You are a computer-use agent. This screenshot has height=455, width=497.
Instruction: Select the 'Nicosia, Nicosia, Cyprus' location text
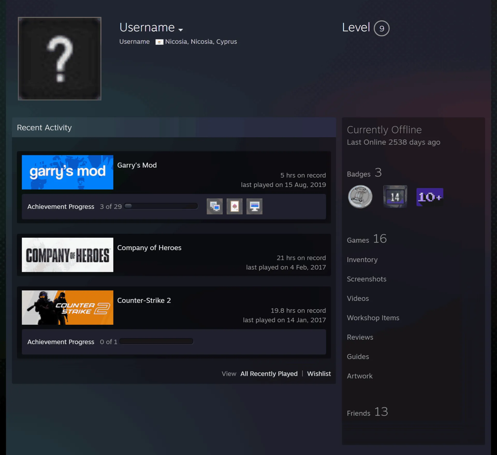coord(201,42)
